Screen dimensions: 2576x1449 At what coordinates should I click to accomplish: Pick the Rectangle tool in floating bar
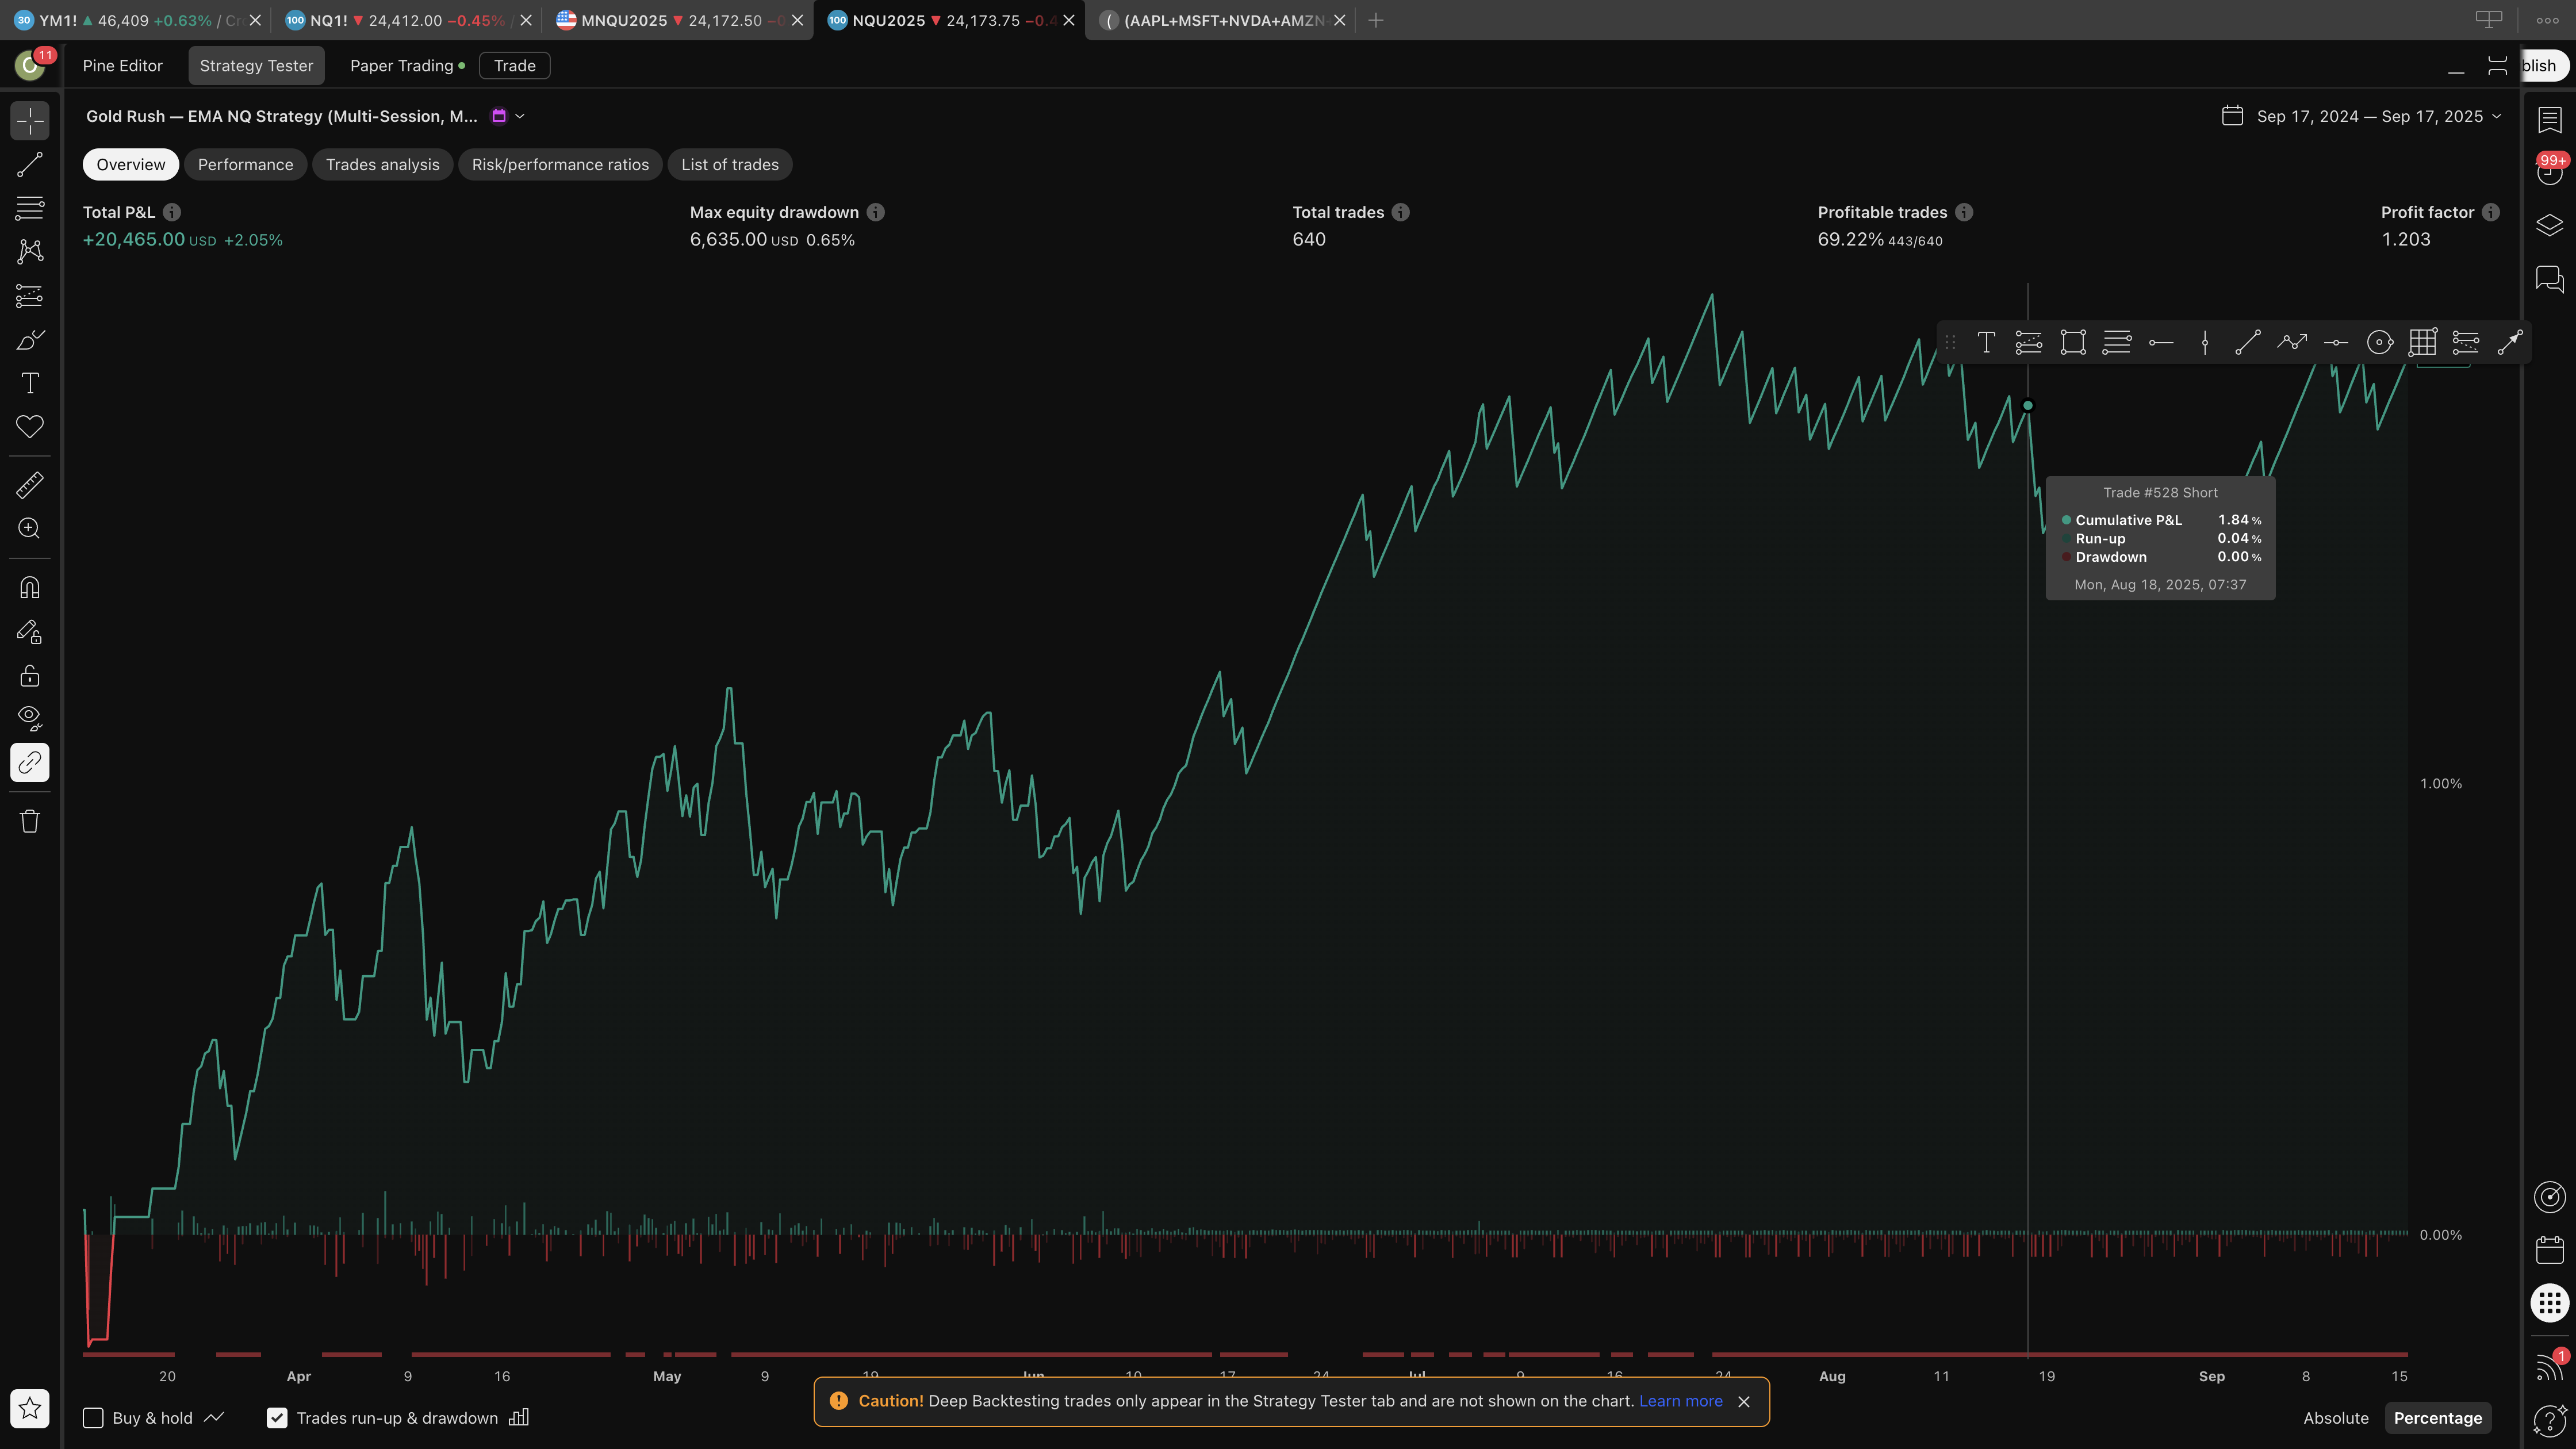pos(2073,343)
